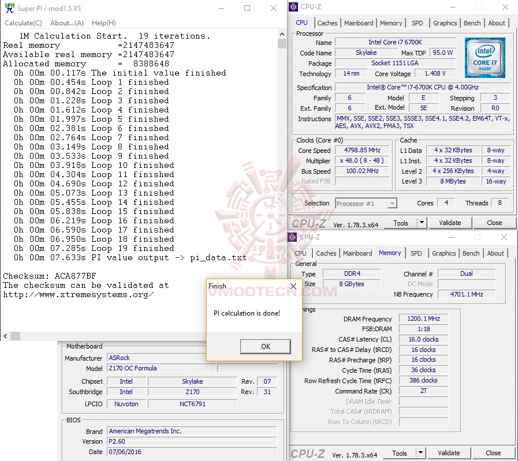Click the NB Frequency value 4701.1 MHz
518x461 pixels.
click(x=467, y=294)
